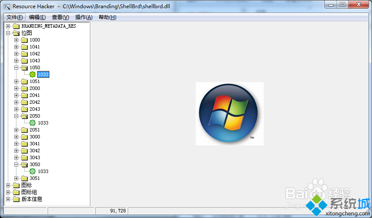Minimize the Resource Hacker window
This screenshot has width=372, height=218.
pos(331,5)
